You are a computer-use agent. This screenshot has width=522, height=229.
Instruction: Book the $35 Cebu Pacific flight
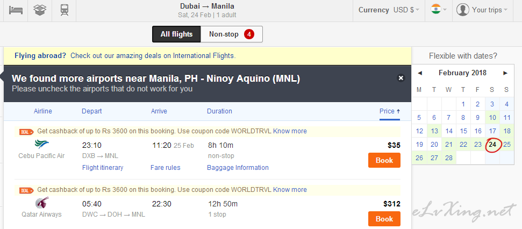(x=384, y=160)
